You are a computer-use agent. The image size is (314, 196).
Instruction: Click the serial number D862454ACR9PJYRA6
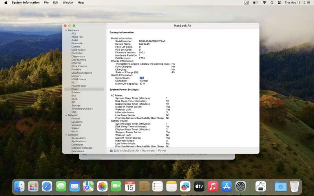pyautogui.click(x=152, y=41)
